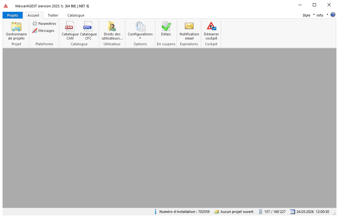Open the Style dropdown menu
This screenshot has height=218, width=339.
tap(308, 15)
